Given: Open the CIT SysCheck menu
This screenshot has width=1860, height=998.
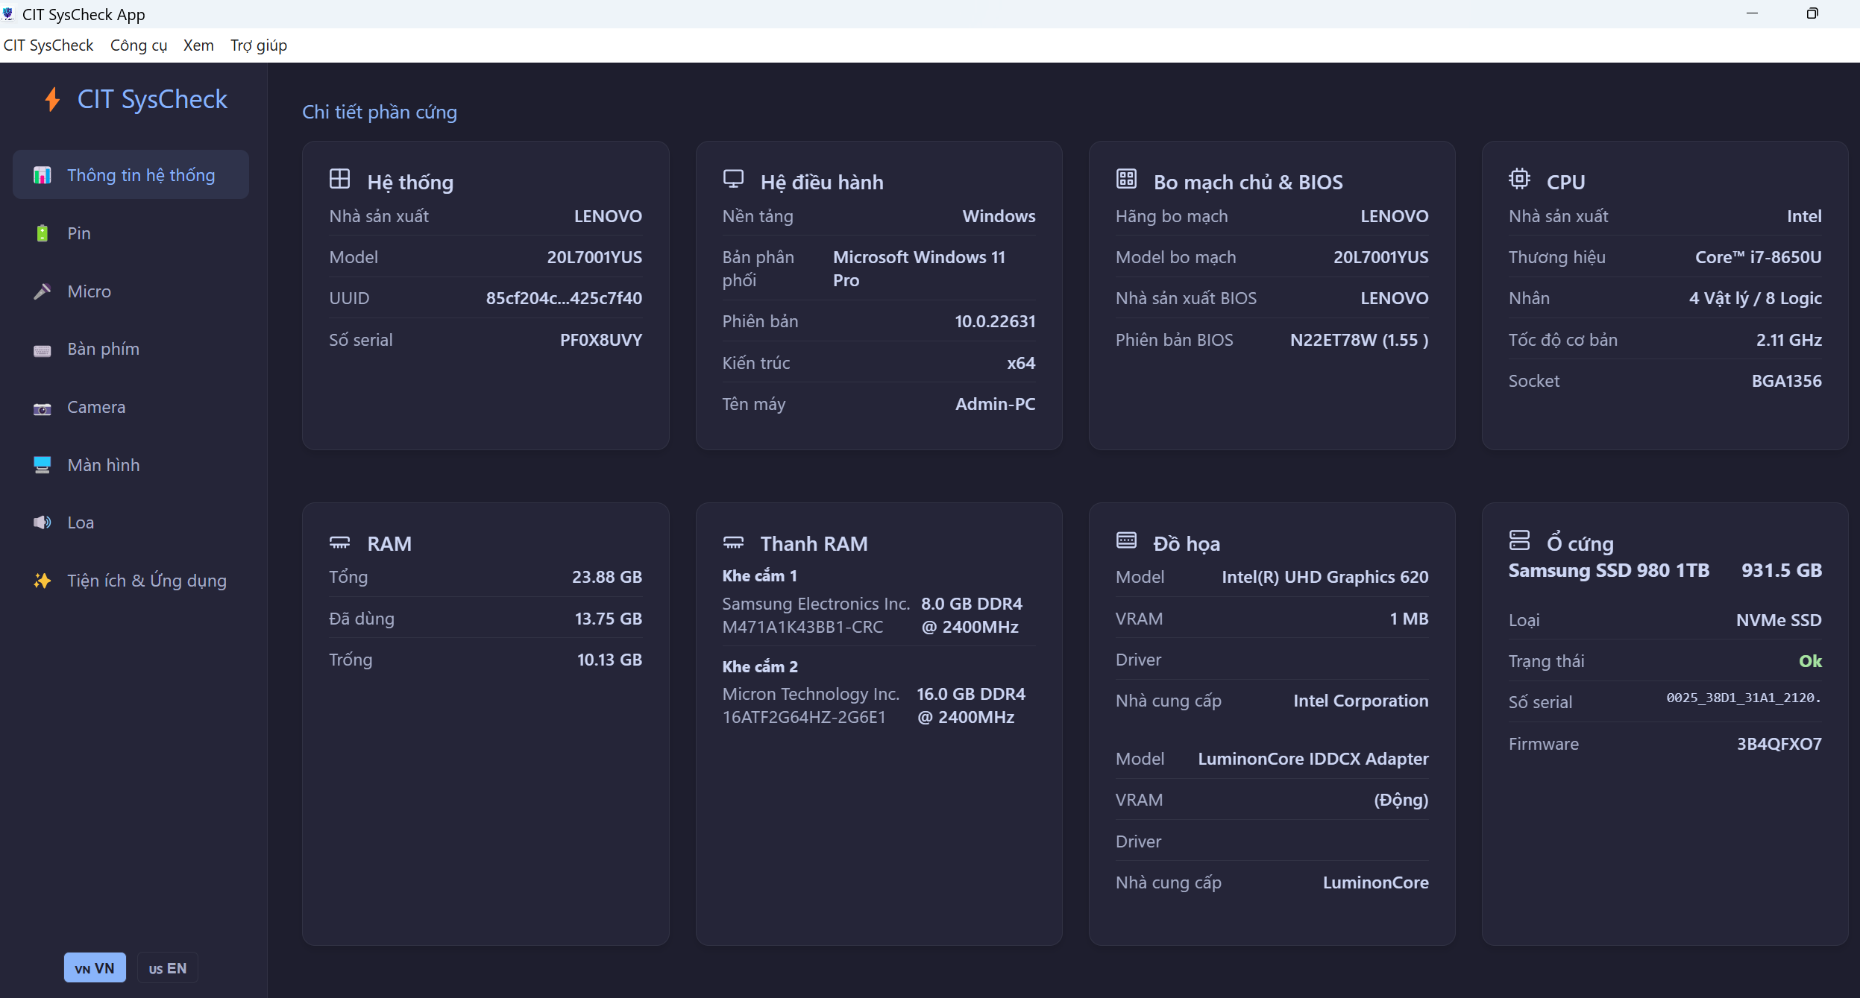Looking at the screenshot, I should click(x=48, y=45).
